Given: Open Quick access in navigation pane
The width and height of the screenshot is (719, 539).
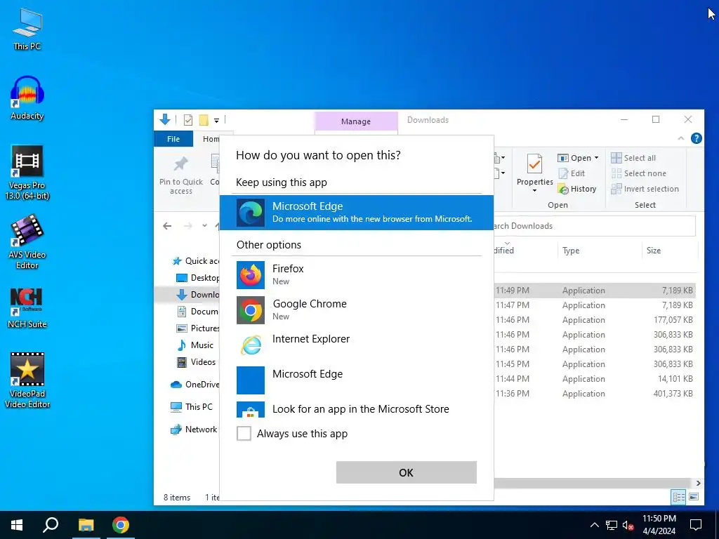Looking at the screenshot, I should click(196, 261).
